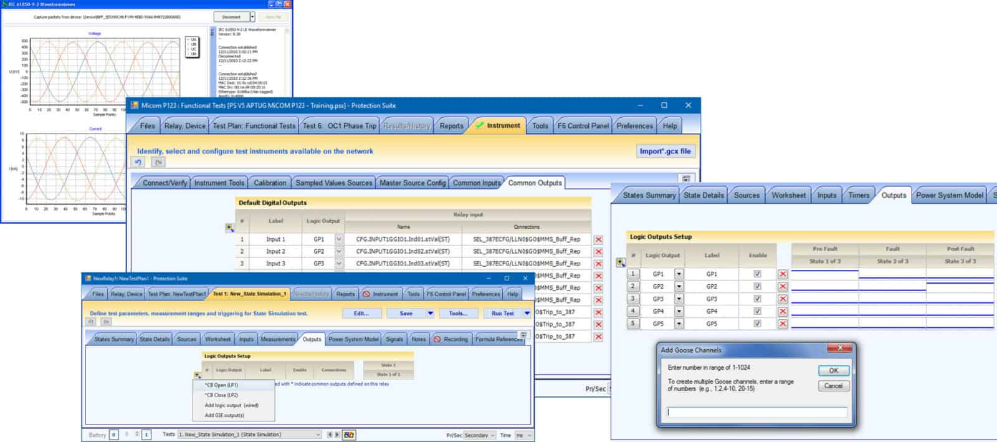Screen dimensions: 997x442
Task: Remove the GP4 logic output row
Action: (x=783, y=312)
